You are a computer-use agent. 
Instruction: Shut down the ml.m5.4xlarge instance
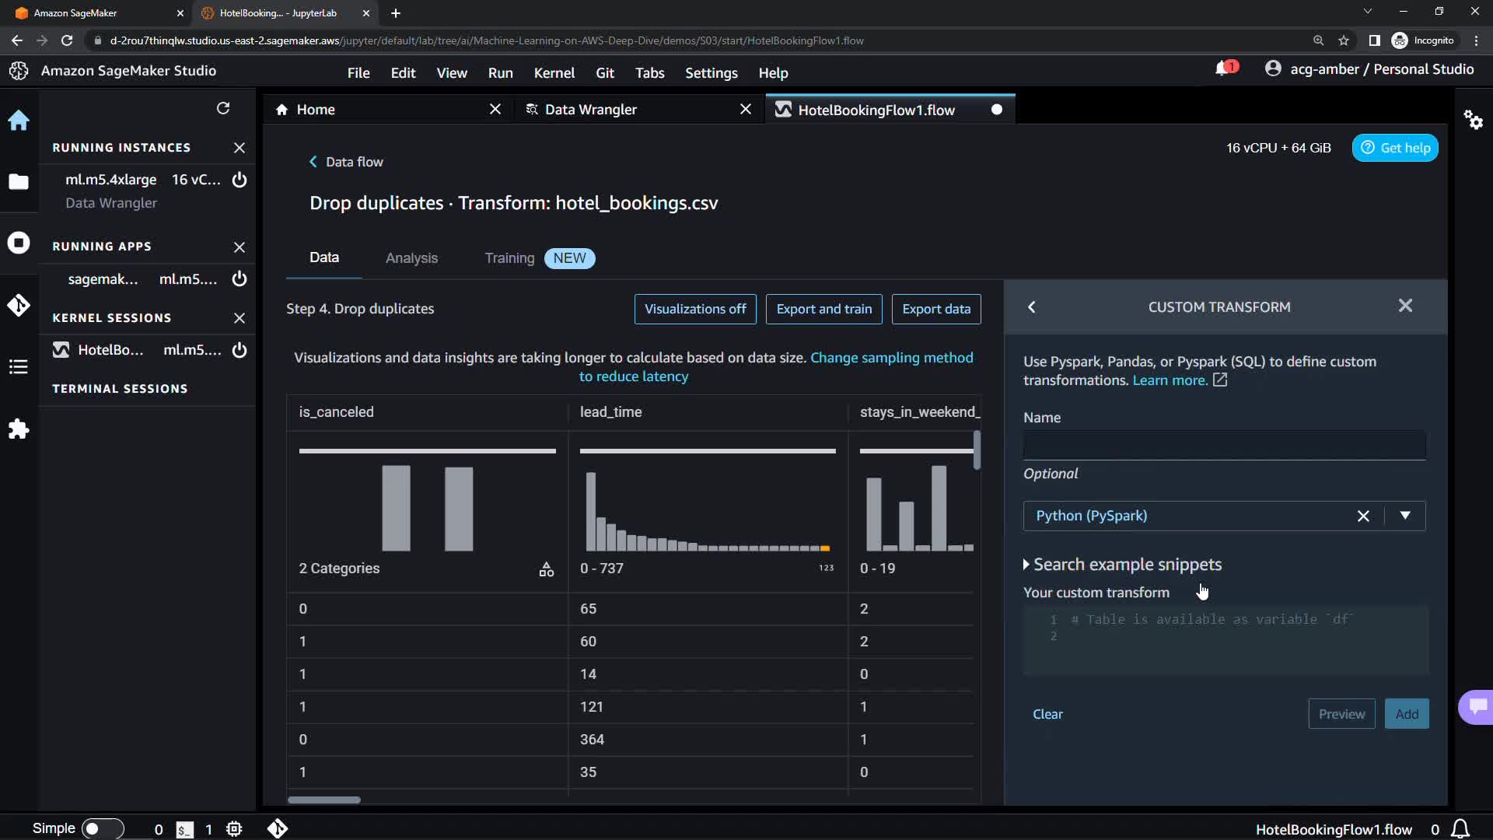pos(240,180)
